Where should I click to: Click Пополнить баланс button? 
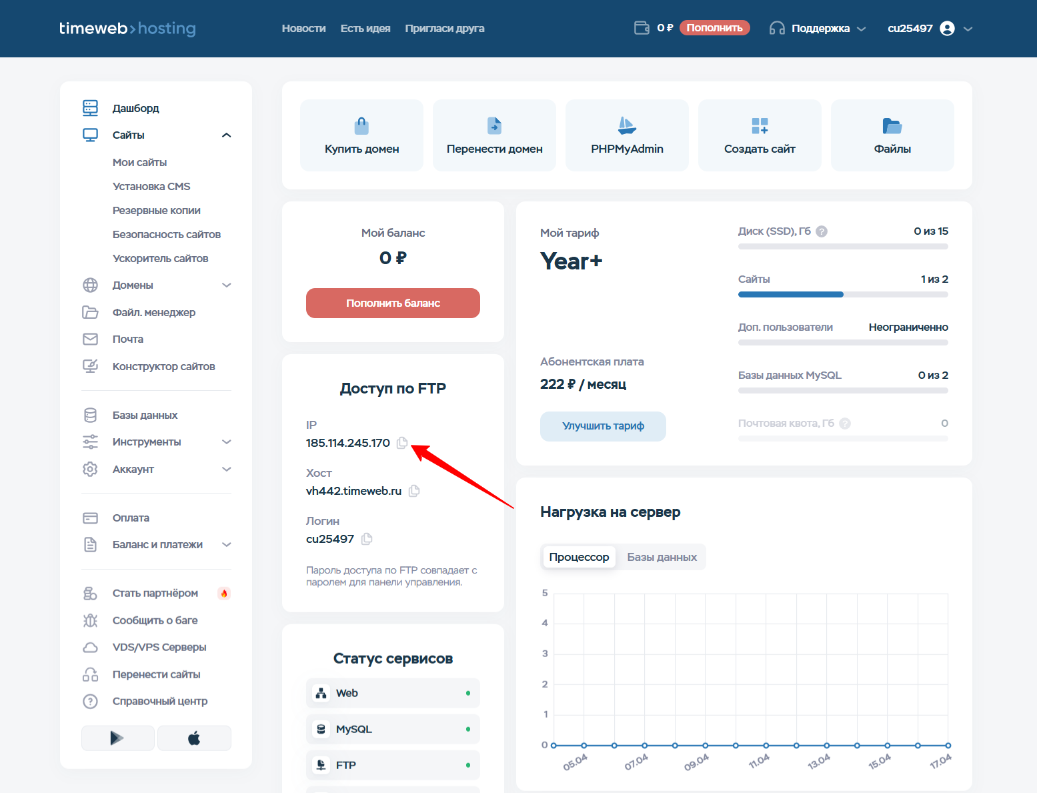393,303
